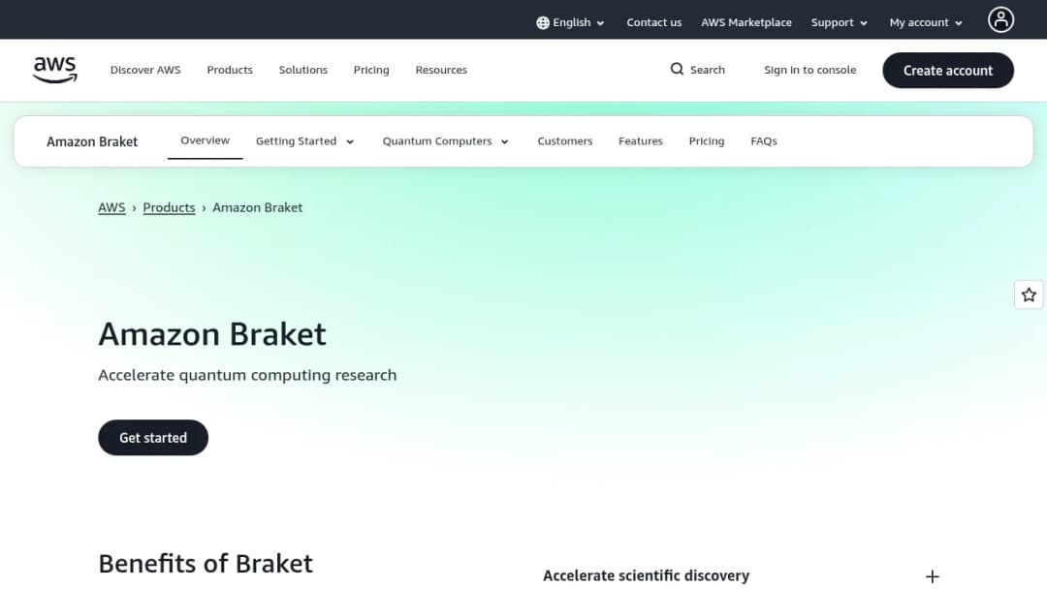Click the Amazon Braket page heading
This screenshot has width=1047, height=589.
coord(212,334)
